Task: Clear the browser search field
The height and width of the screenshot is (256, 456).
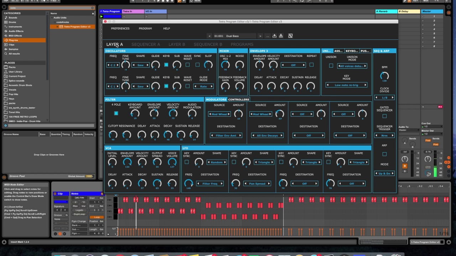Action: [x=93, y=8]
